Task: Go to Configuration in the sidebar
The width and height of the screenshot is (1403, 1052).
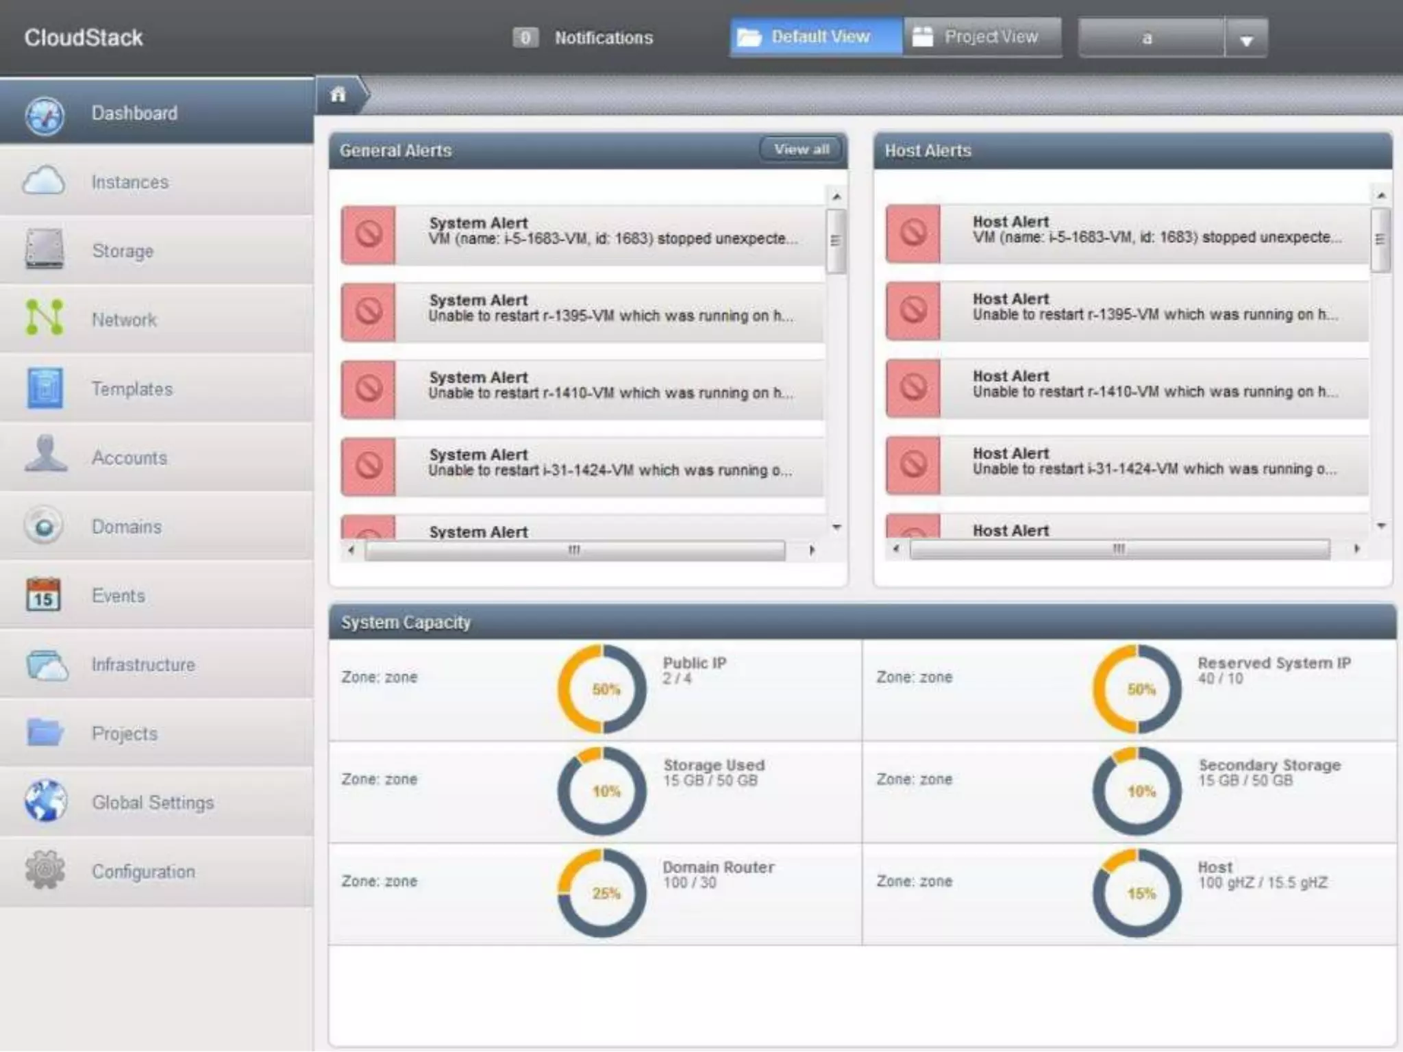Action: [143, 871]
